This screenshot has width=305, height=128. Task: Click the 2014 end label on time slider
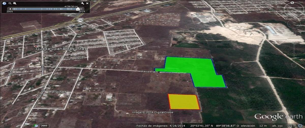coord(81,12)
